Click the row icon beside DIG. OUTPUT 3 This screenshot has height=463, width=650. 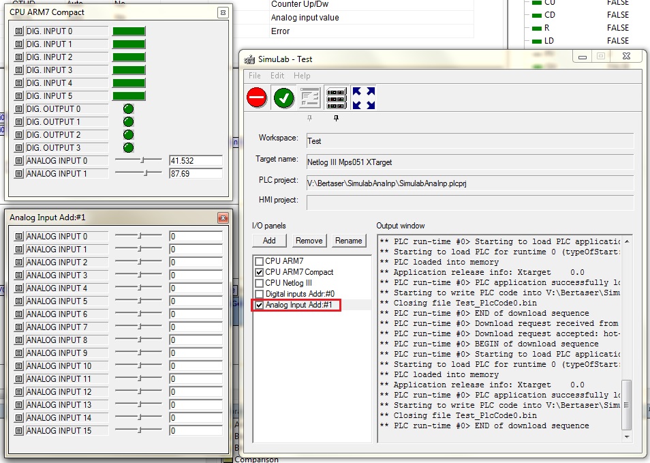[18, 148]
